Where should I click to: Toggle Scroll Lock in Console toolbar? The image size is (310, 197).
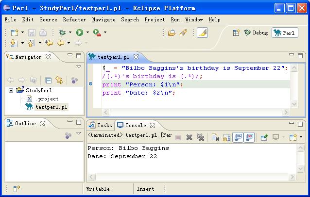tap(226, 138)
